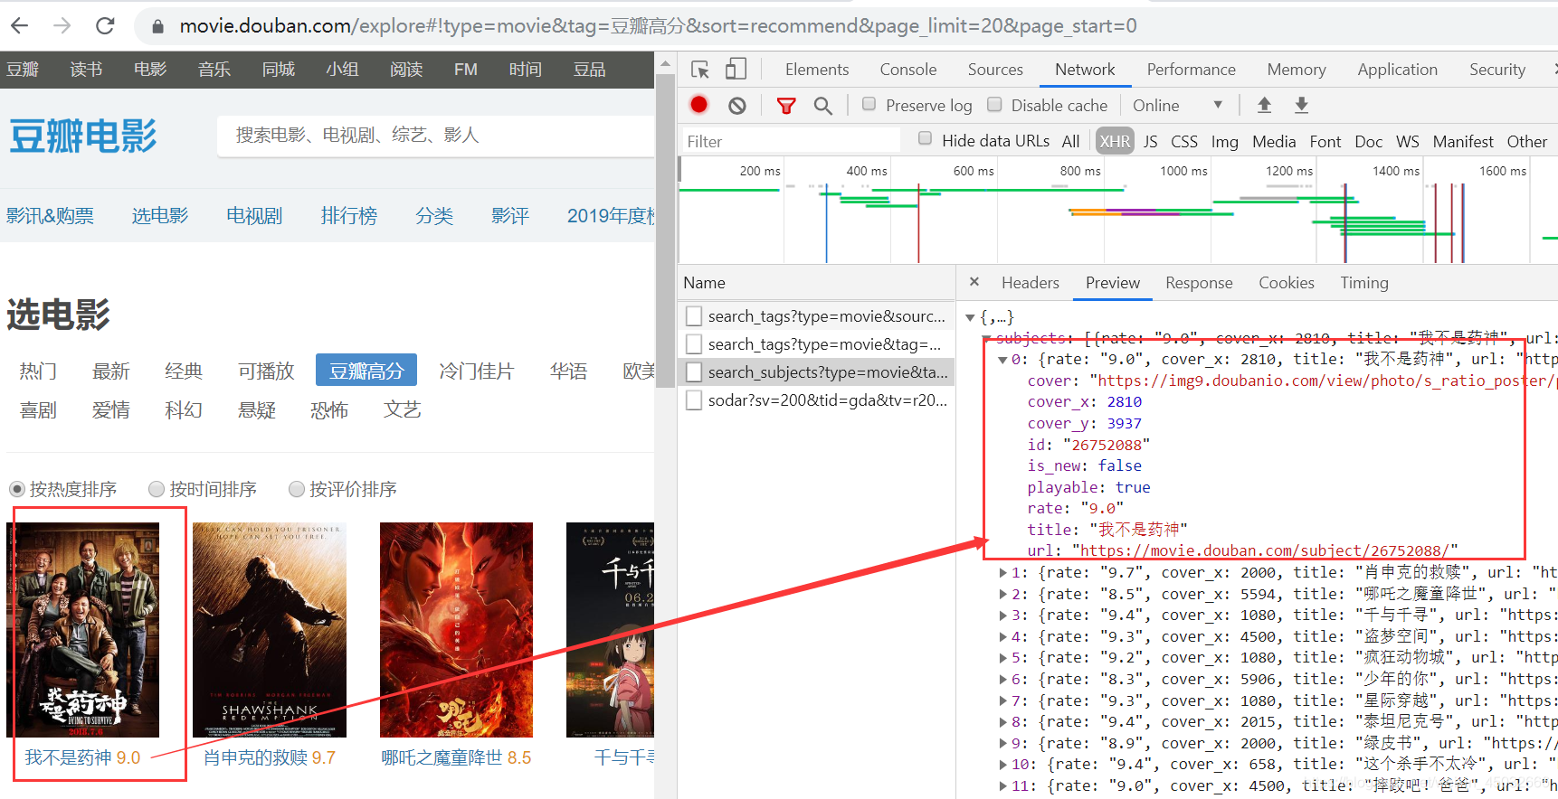Image resolution: width=1558 pixels, height=799 pixels.
Task: Close the request details pane X
Action: tap(974, 282)
